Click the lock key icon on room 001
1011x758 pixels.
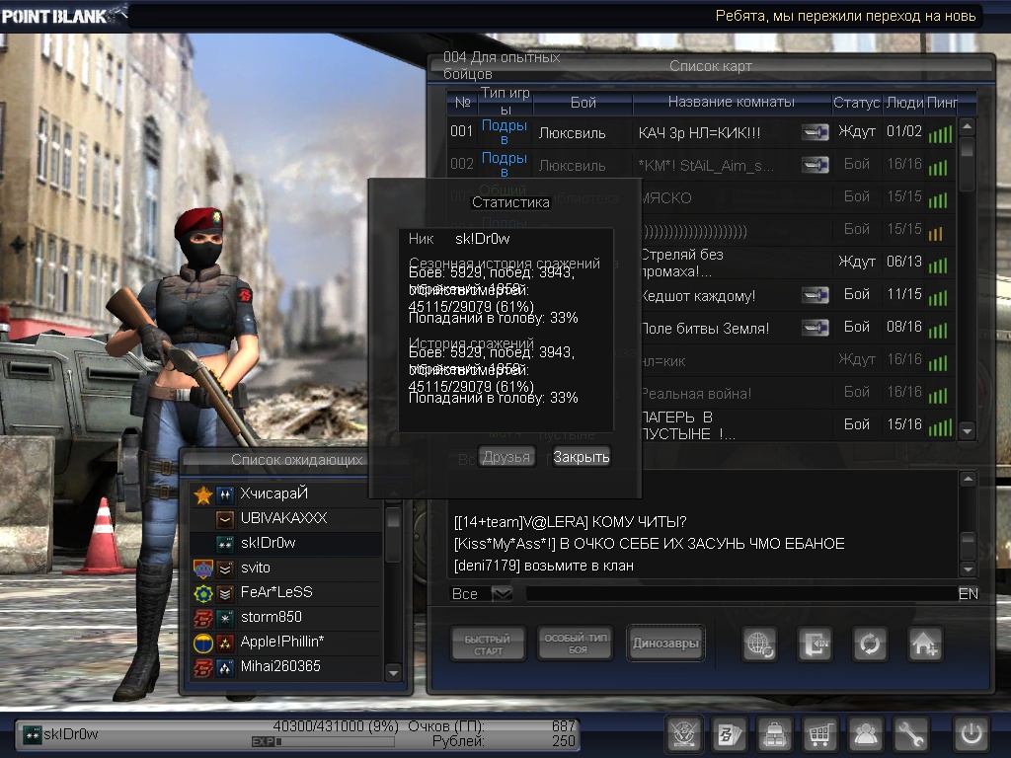(x=815, y=132)
